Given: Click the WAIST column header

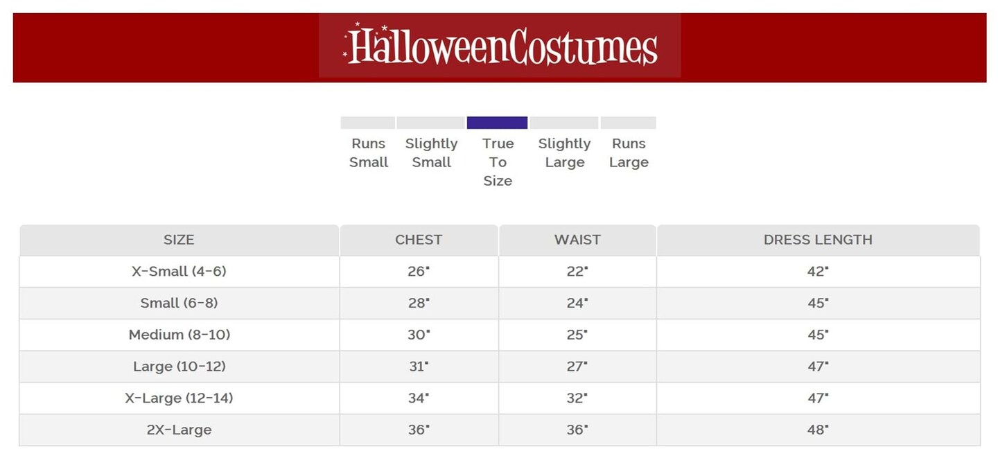Looking at the screenshot, I should click(x=577, y=240).
